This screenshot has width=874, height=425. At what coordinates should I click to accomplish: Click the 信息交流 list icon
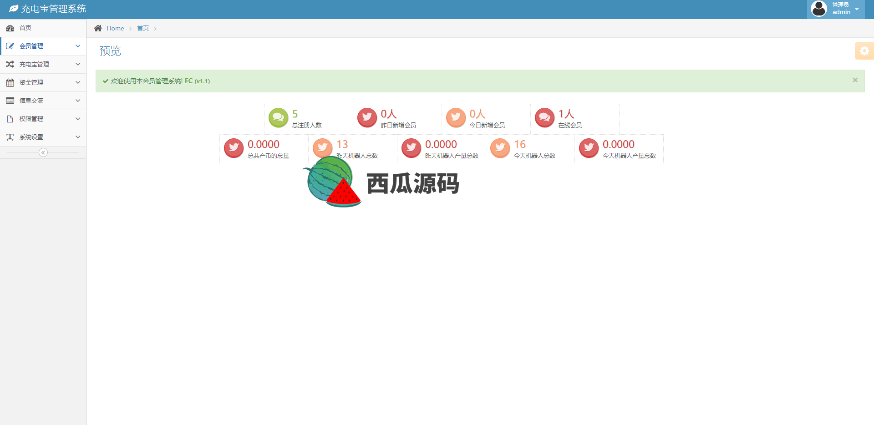(10, 101)
